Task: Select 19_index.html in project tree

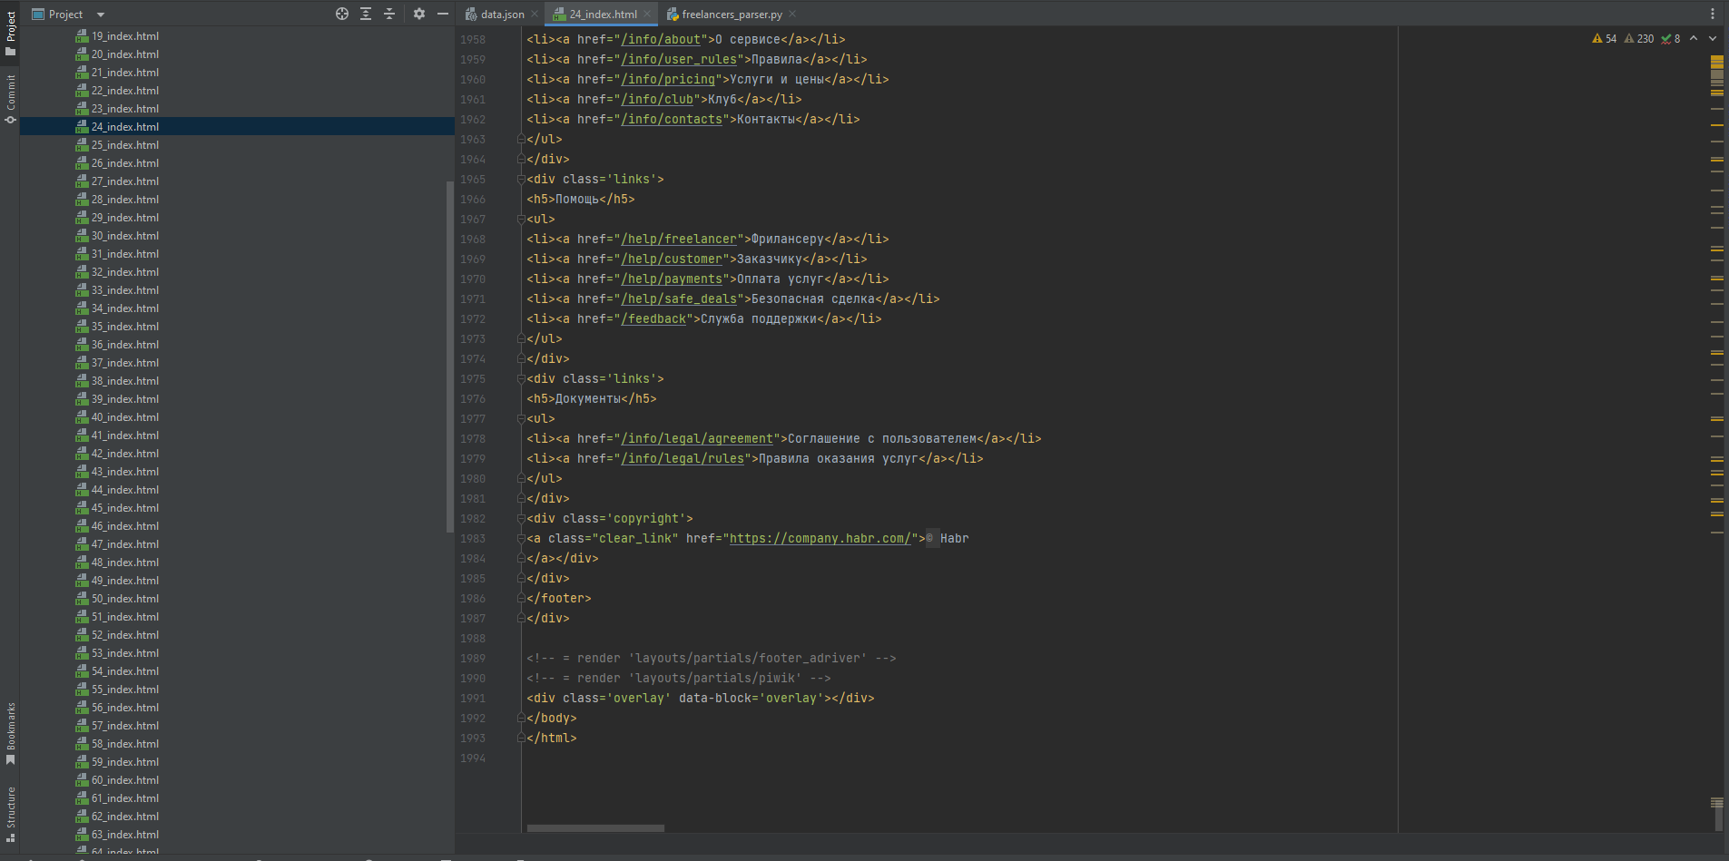Action: point(124,36)
